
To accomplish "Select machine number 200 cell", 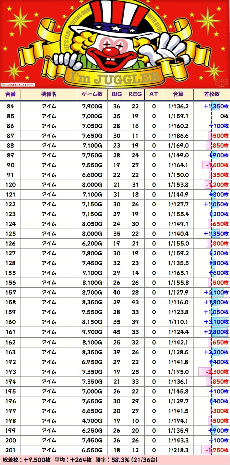I will click(x=10, y=441).
